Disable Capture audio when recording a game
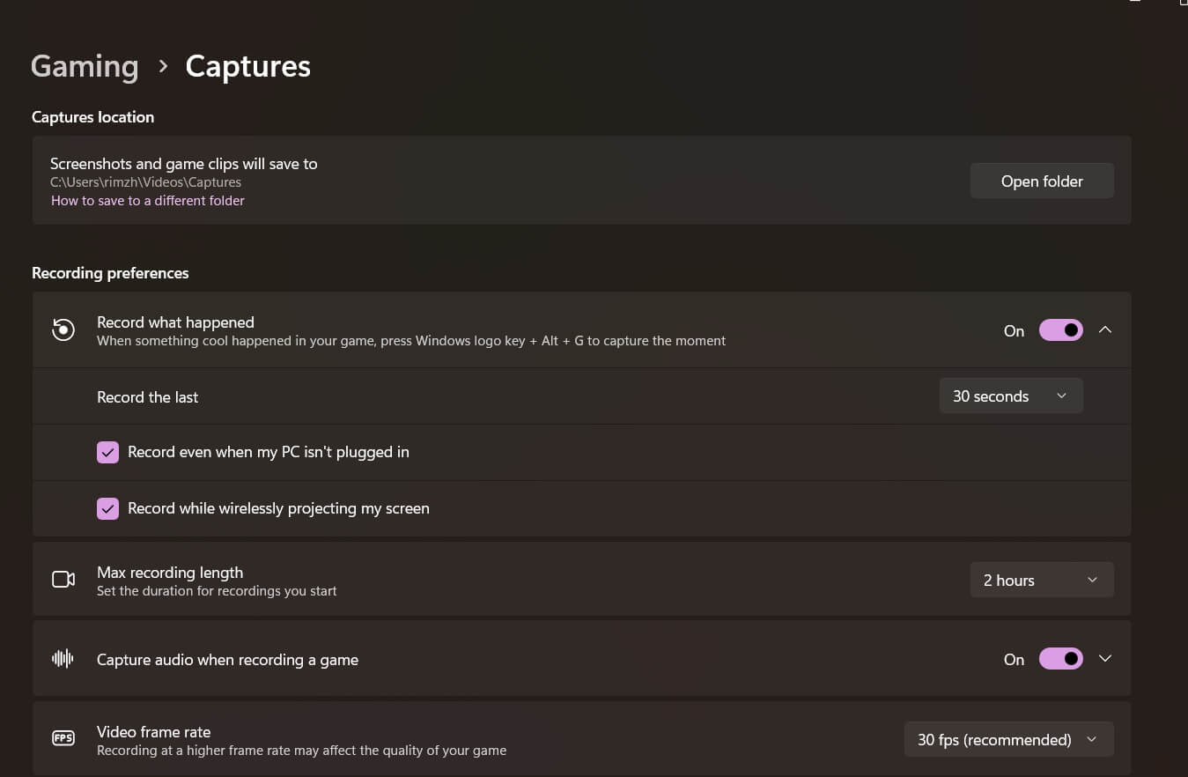Screen dimensions: 1188x777 pos(1060,658)
